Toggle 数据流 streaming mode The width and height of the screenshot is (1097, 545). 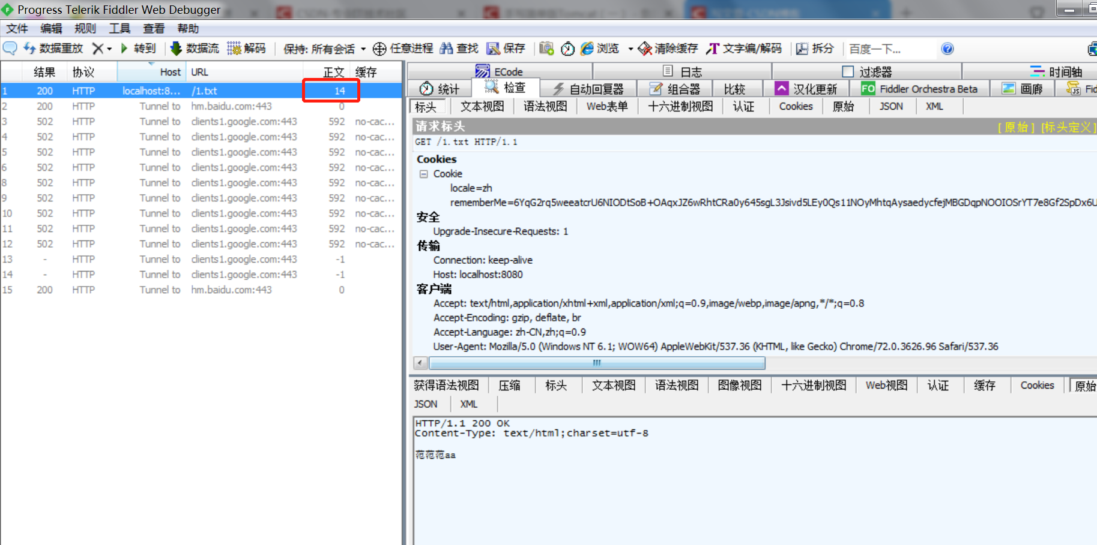pyautogui.click(x=193, y=49)
